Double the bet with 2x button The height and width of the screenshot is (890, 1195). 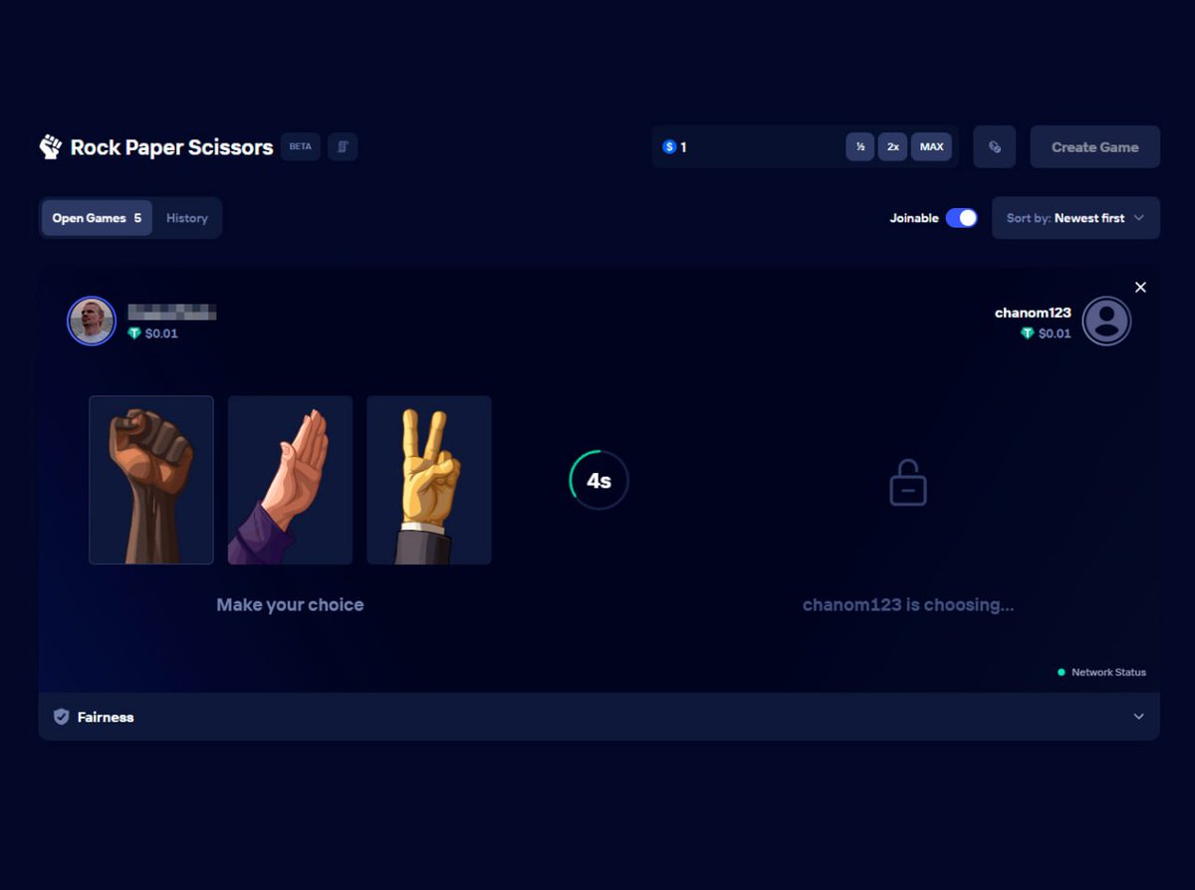893,146
